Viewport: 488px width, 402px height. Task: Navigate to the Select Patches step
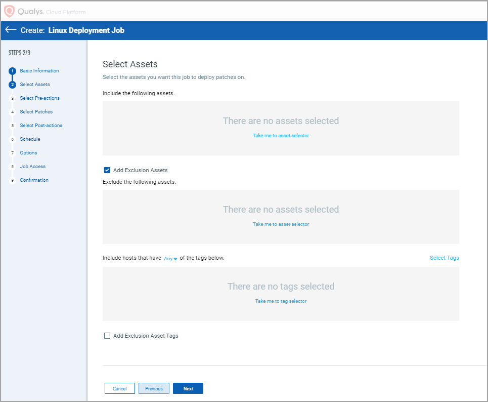(36, 111)
